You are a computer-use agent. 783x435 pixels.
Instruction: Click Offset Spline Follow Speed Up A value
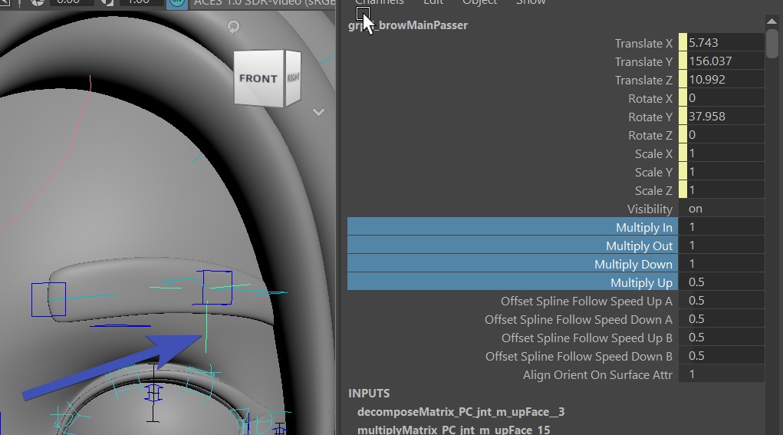722,302
